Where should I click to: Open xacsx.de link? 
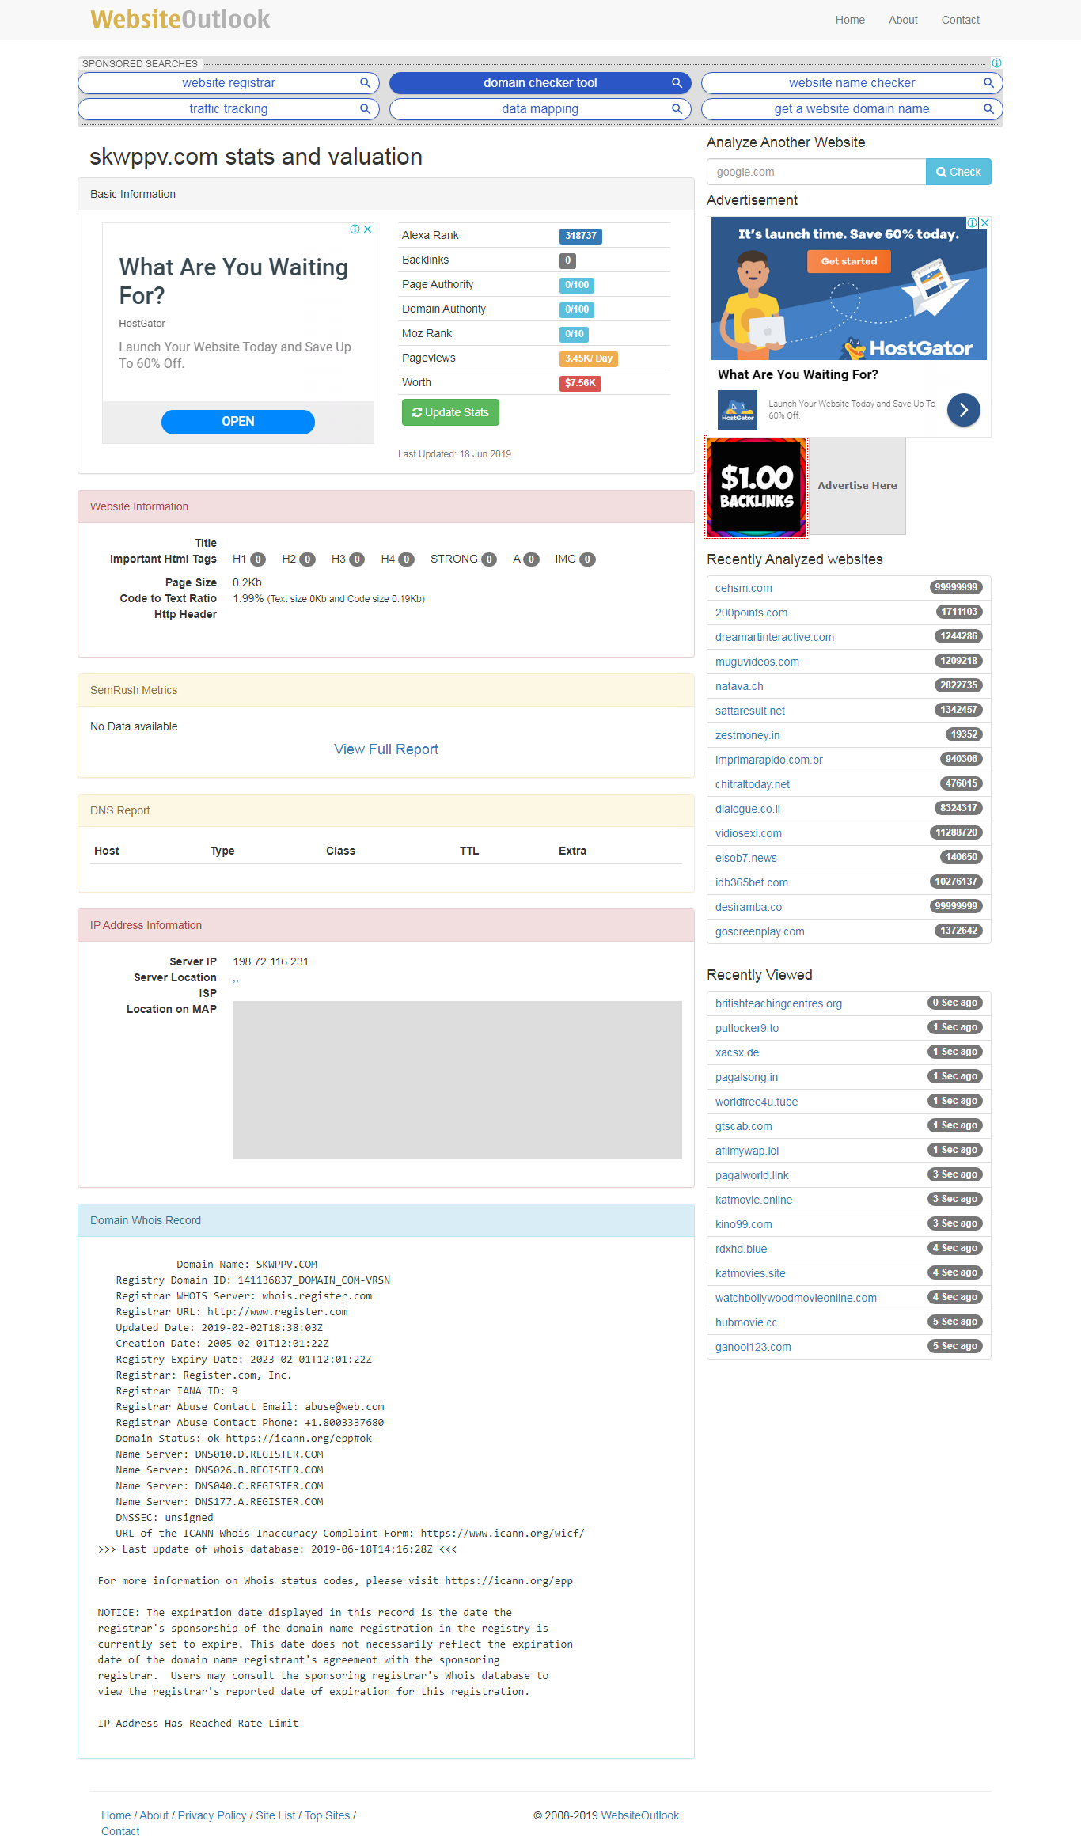click(x=738, y=1052)
